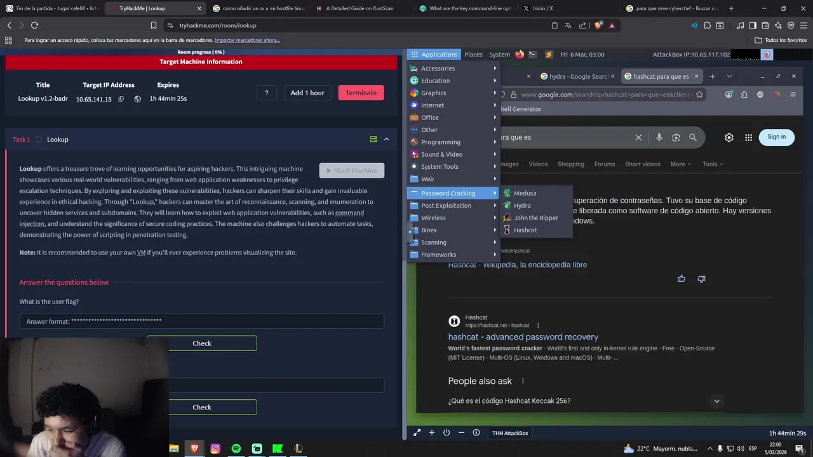
Task: Reload the TryHackMe page in Brave
Action: coord(34,25)
